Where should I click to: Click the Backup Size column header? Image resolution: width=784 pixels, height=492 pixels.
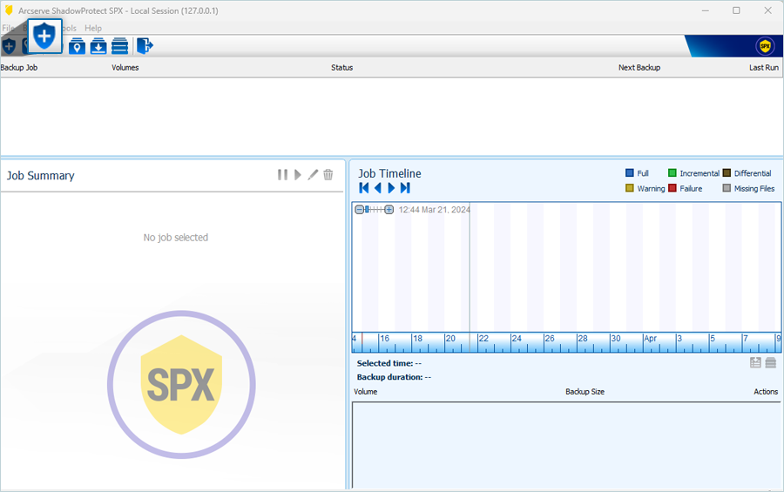tap(585, 392)
